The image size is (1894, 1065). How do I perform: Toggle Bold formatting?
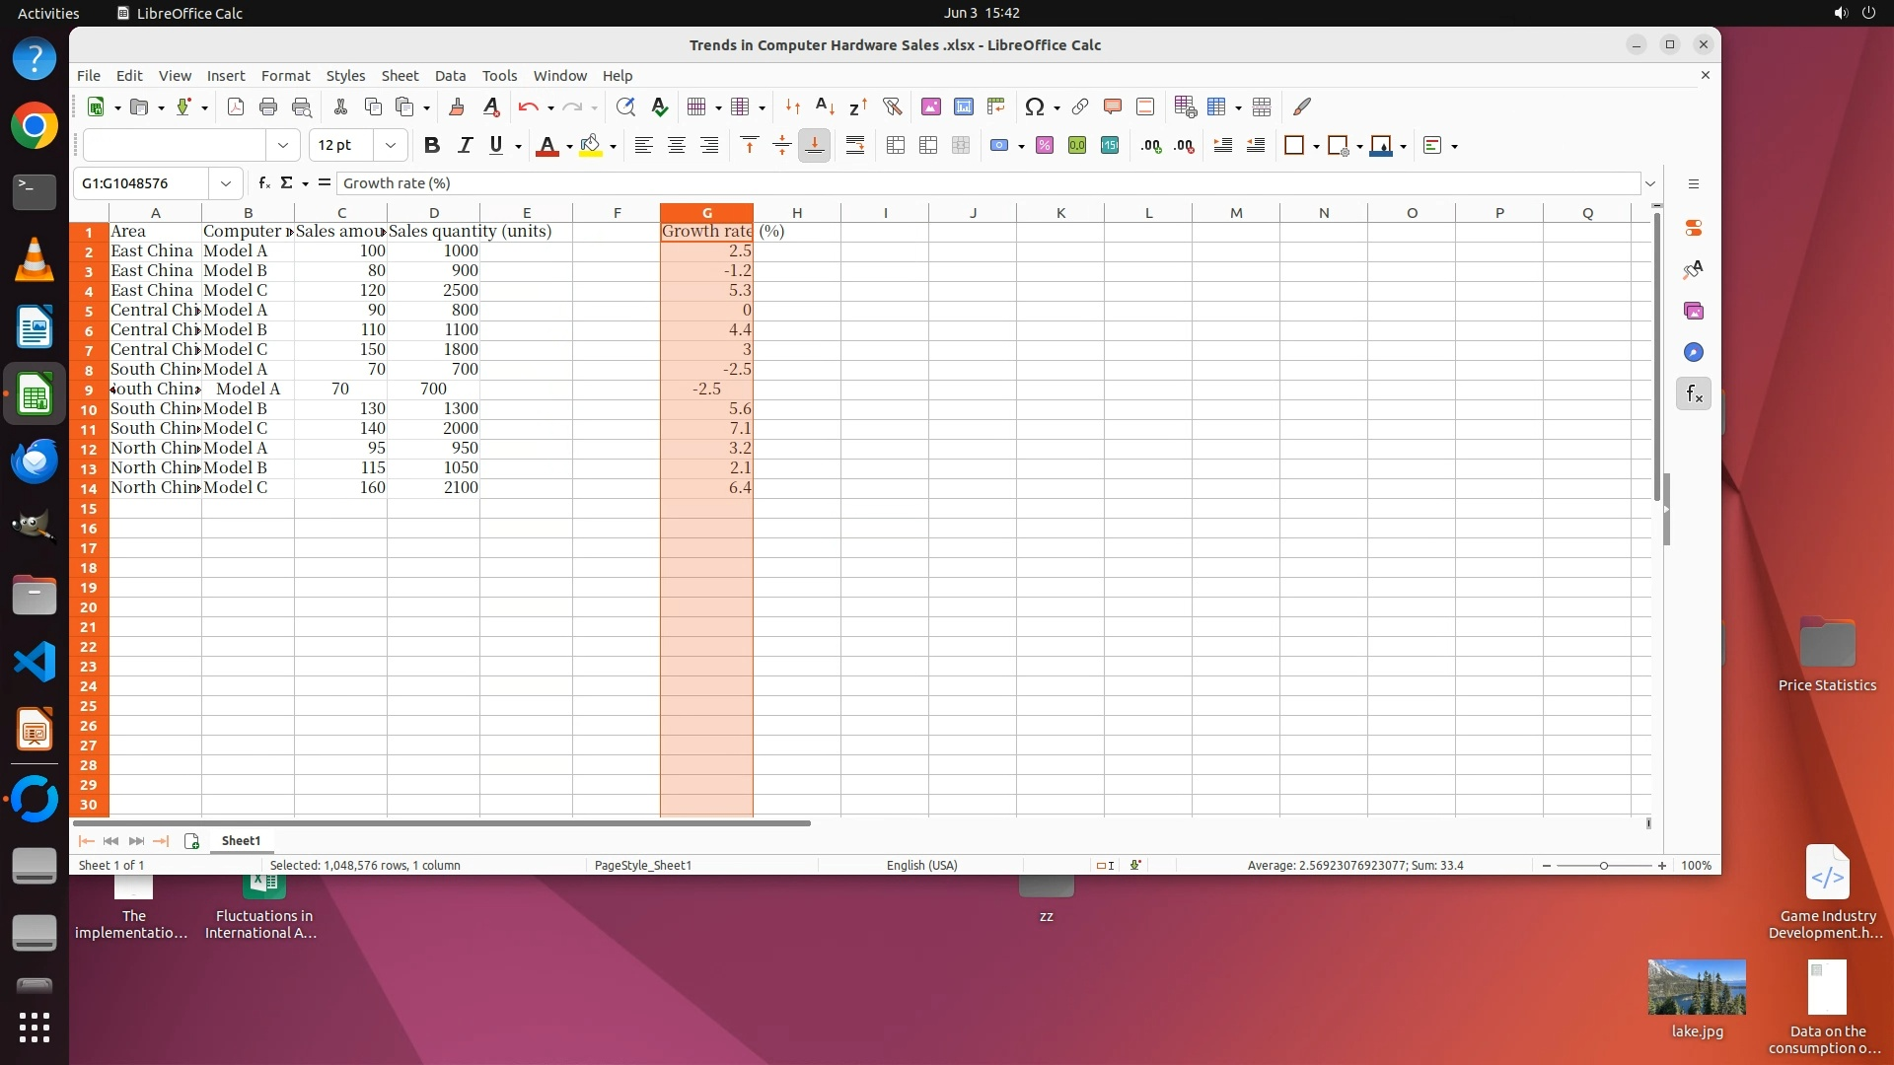click(x=431, y=146)
